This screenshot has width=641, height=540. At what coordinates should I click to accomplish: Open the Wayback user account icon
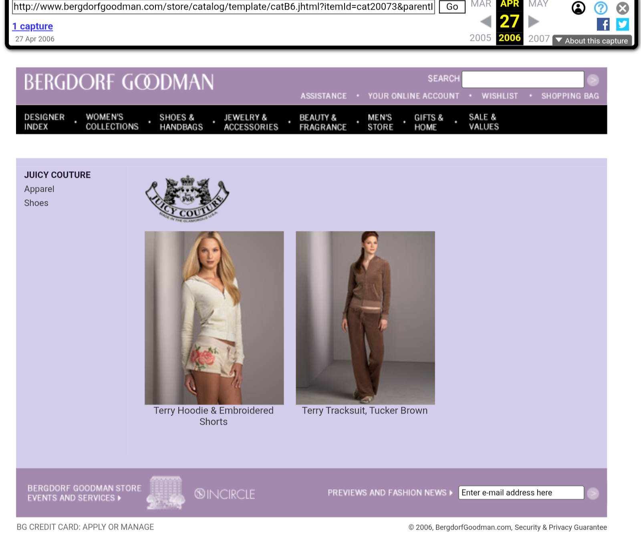click(x=578, y=8)
